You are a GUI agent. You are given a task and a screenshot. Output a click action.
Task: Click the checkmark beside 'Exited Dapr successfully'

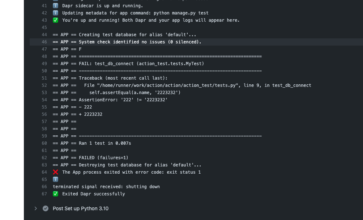[55, 194]
